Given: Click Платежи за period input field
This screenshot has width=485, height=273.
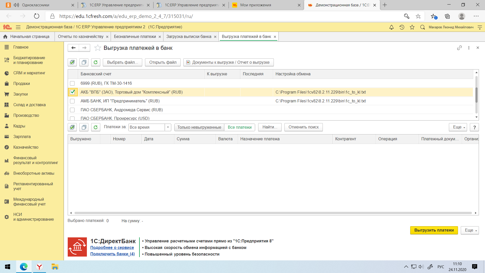Looking at the screenshot, I should click(147, 127).
